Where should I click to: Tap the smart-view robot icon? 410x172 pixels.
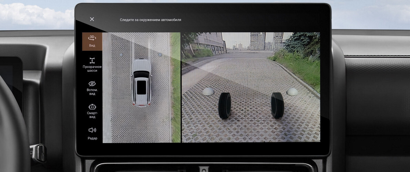point(92,107)
